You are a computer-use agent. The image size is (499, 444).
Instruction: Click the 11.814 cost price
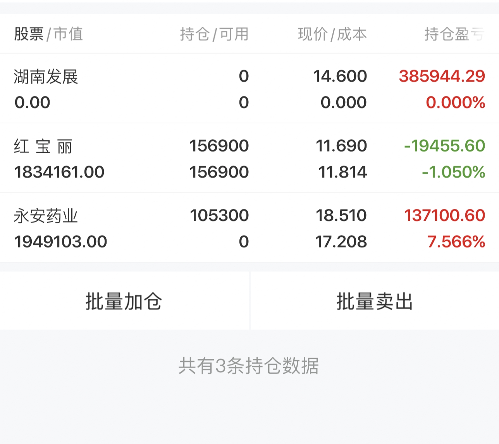(x=343, y=172)
